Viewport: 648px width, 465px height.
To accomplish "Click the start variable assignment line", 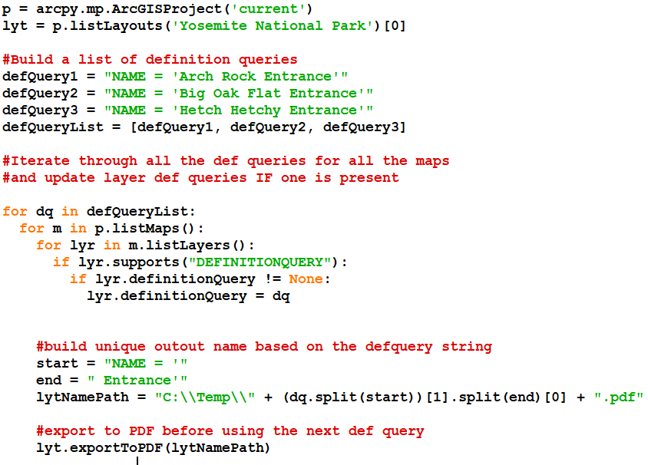I will (x=111, y=363).
